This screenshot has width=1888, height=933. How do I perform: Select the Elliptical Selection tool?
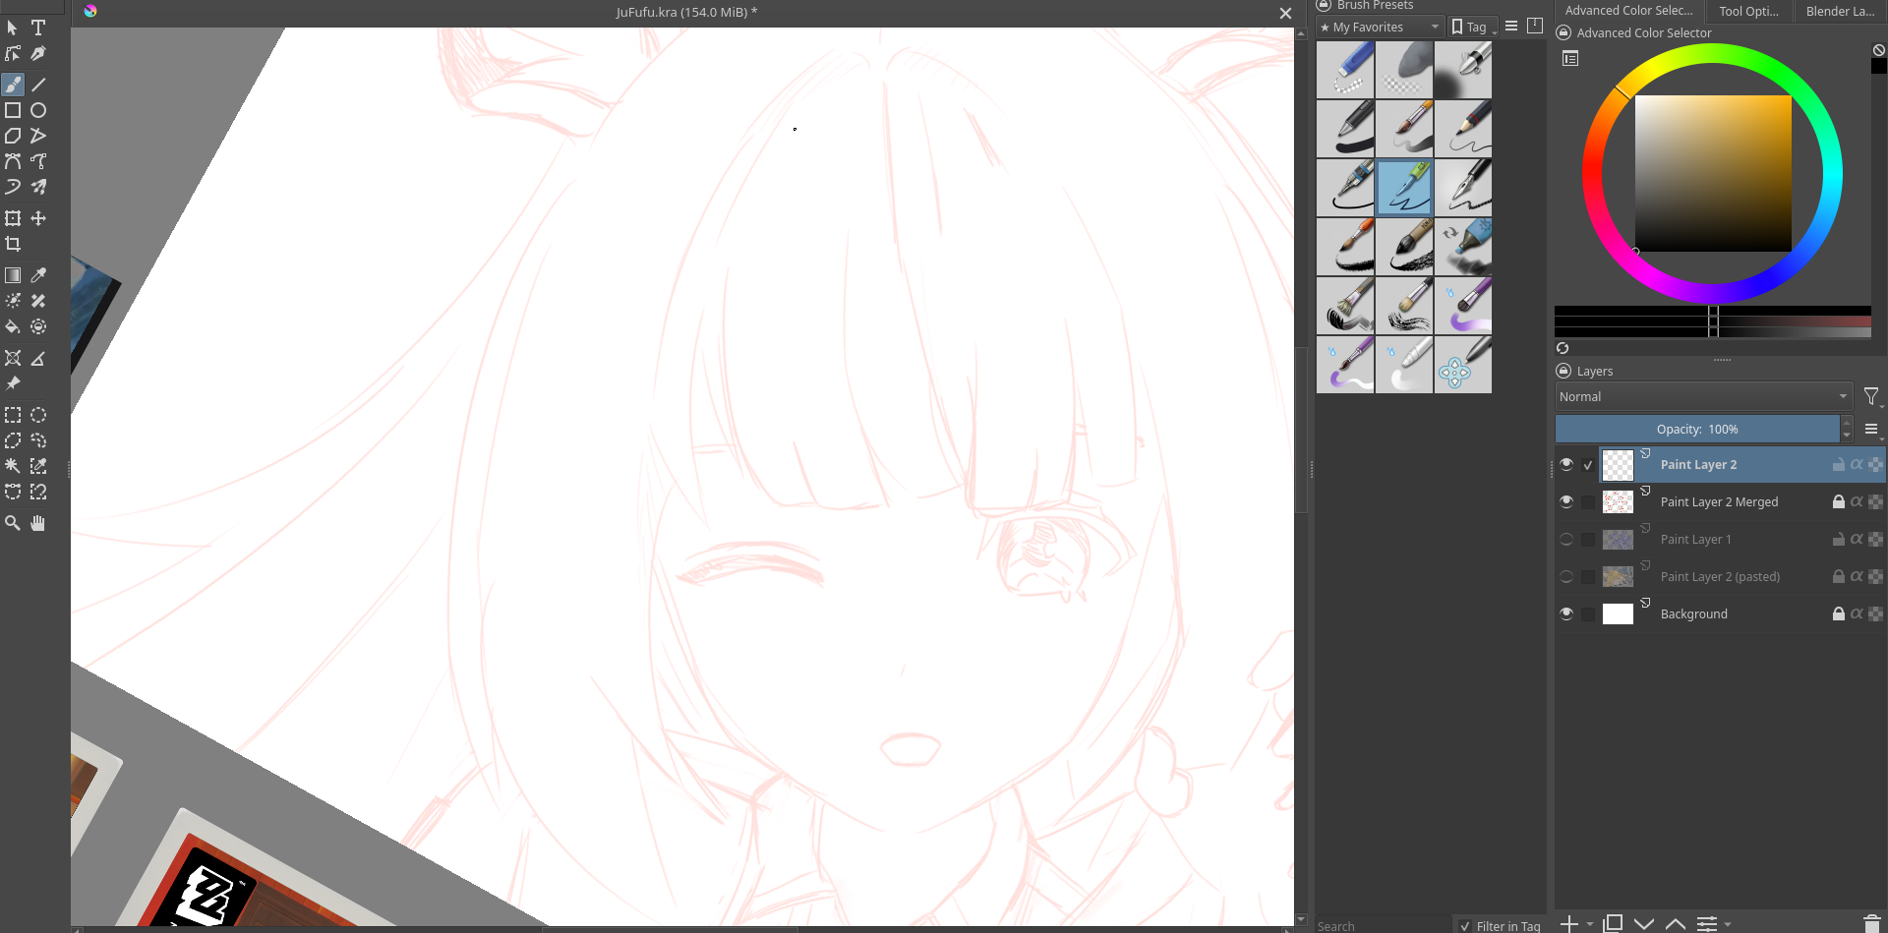[x=38, y=415]
